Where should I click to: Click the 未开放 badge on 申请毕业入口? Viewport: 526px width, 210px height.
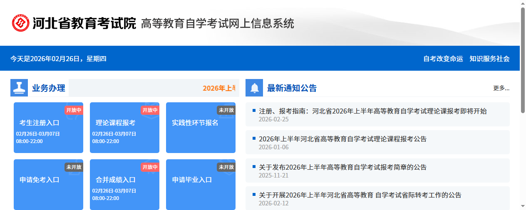pos(226,167)
